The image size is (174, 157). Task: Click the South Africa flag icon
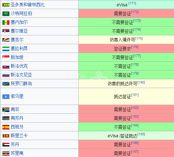pos(6,110)
